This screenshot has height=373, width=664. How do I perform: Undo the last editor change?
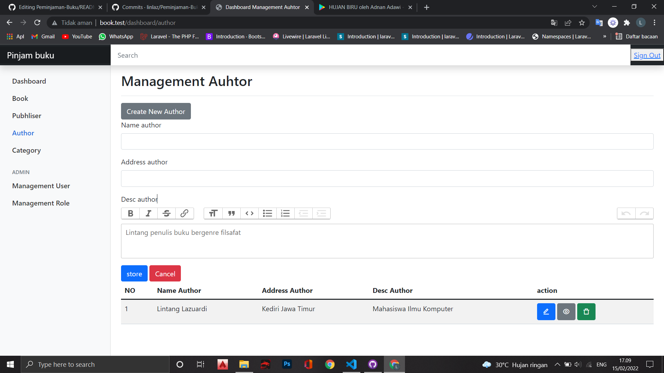click(626, 213)
